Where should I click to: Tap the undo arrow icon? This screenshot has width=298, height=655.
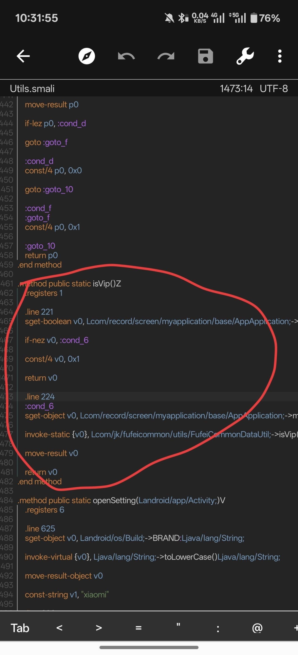(x=126, y=56)
